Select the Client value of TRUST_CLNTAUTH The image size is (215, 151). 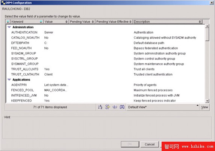(x=48, y=75)
